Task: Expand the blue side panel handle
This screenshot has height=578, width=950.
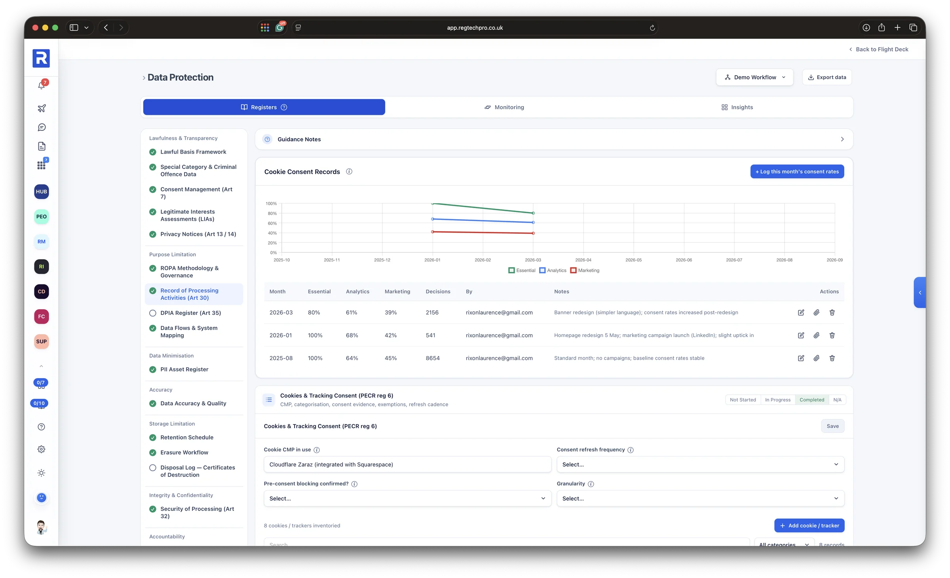Action: pyautogui.click(x=920, y=293)
